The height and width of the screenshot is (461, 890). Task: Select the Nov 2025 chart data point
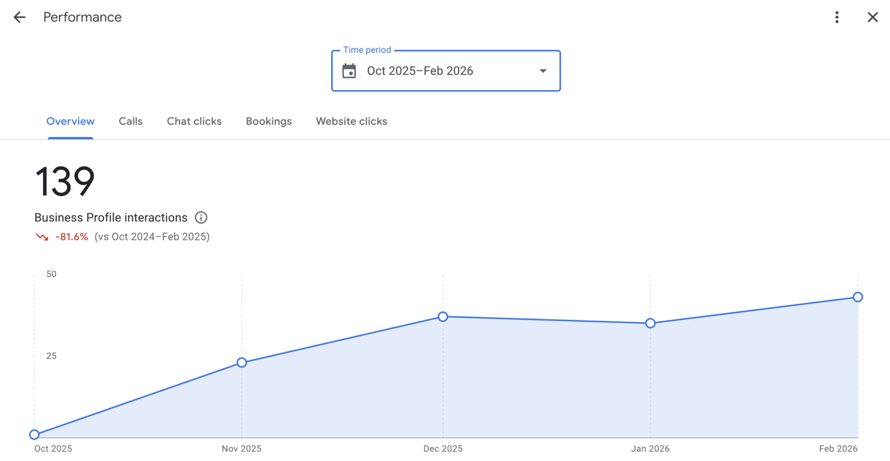click(x=242, y=362)
